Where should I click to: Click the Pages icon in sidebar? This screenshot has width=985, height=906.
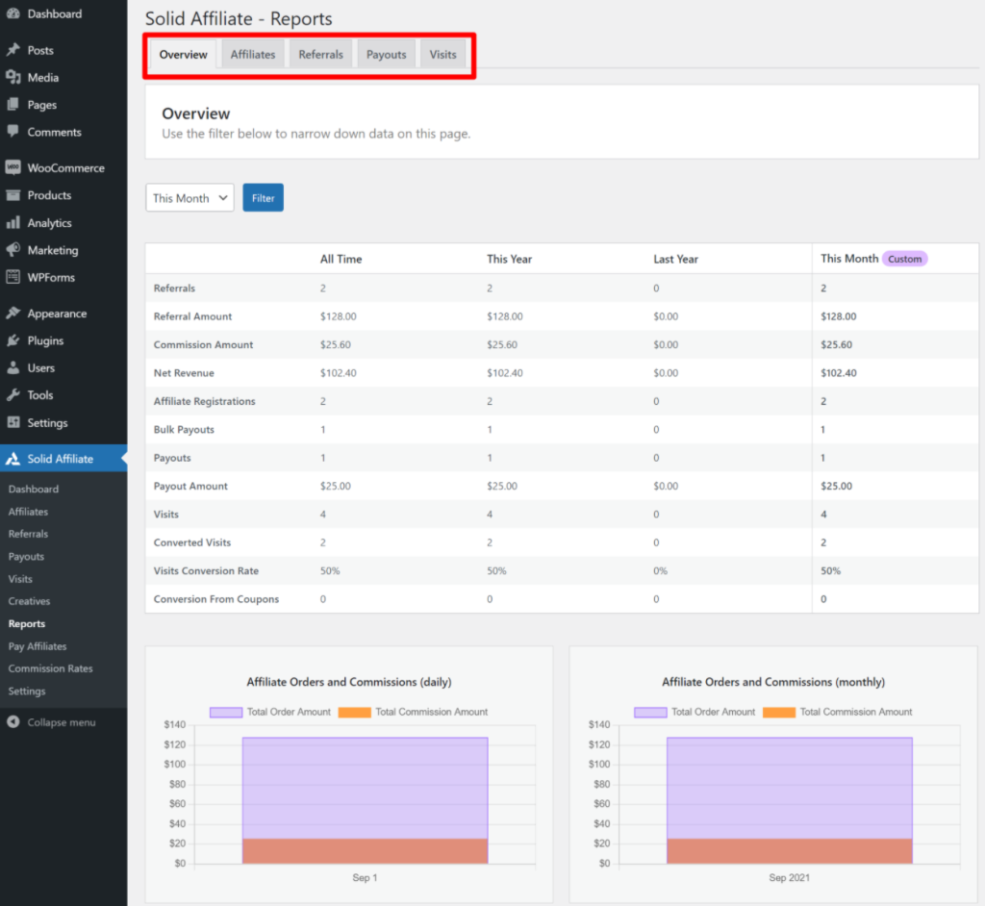tap(13, 104)
